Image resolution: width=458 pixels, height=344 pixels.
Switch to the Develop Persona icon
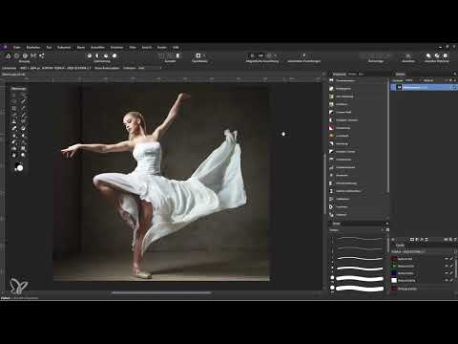(25, 56)
